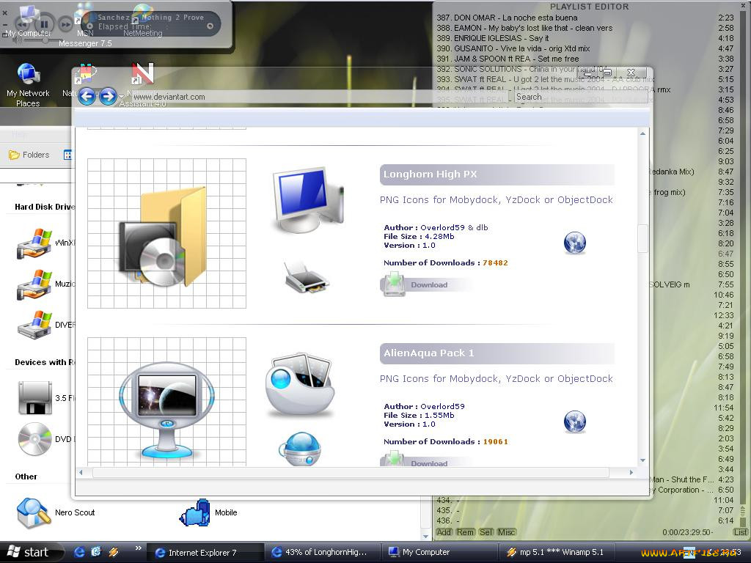
Task: Click the browser vertical scrollbar thumb
Action: point(642,238)
